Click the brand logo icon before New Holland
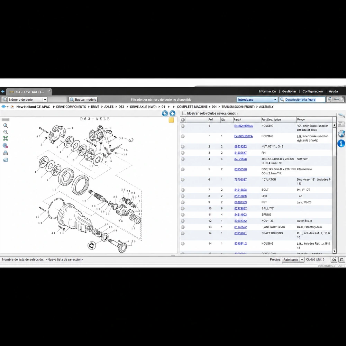Image resolution: width=346 pixels, height=346 pixels. [x=12, y=107]
